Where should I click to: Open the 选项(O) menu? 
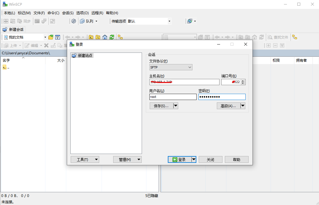pyautogui.click(x=82, y=13)
